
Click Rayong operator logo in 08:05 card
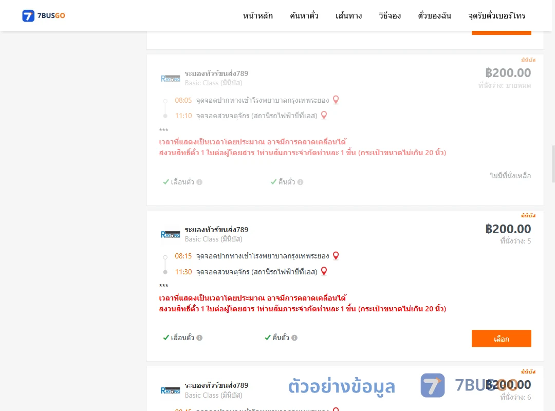tap(170, 78)
